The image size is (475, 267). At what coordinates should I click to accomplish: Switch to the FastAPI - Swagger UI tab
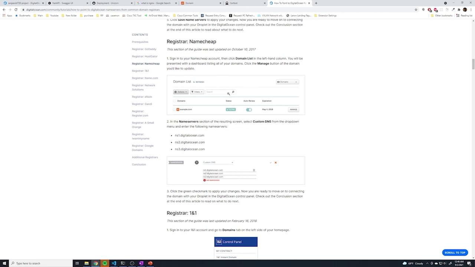tap(67, 3)
